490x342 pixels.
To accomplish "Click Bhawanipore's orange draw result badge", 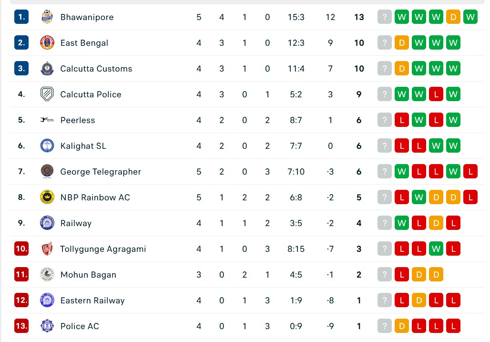I will (x=453, y=17).
